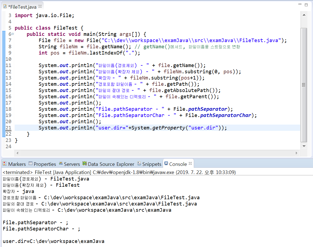
Task: Minimize the editor pane
Action: click(300, 4)
